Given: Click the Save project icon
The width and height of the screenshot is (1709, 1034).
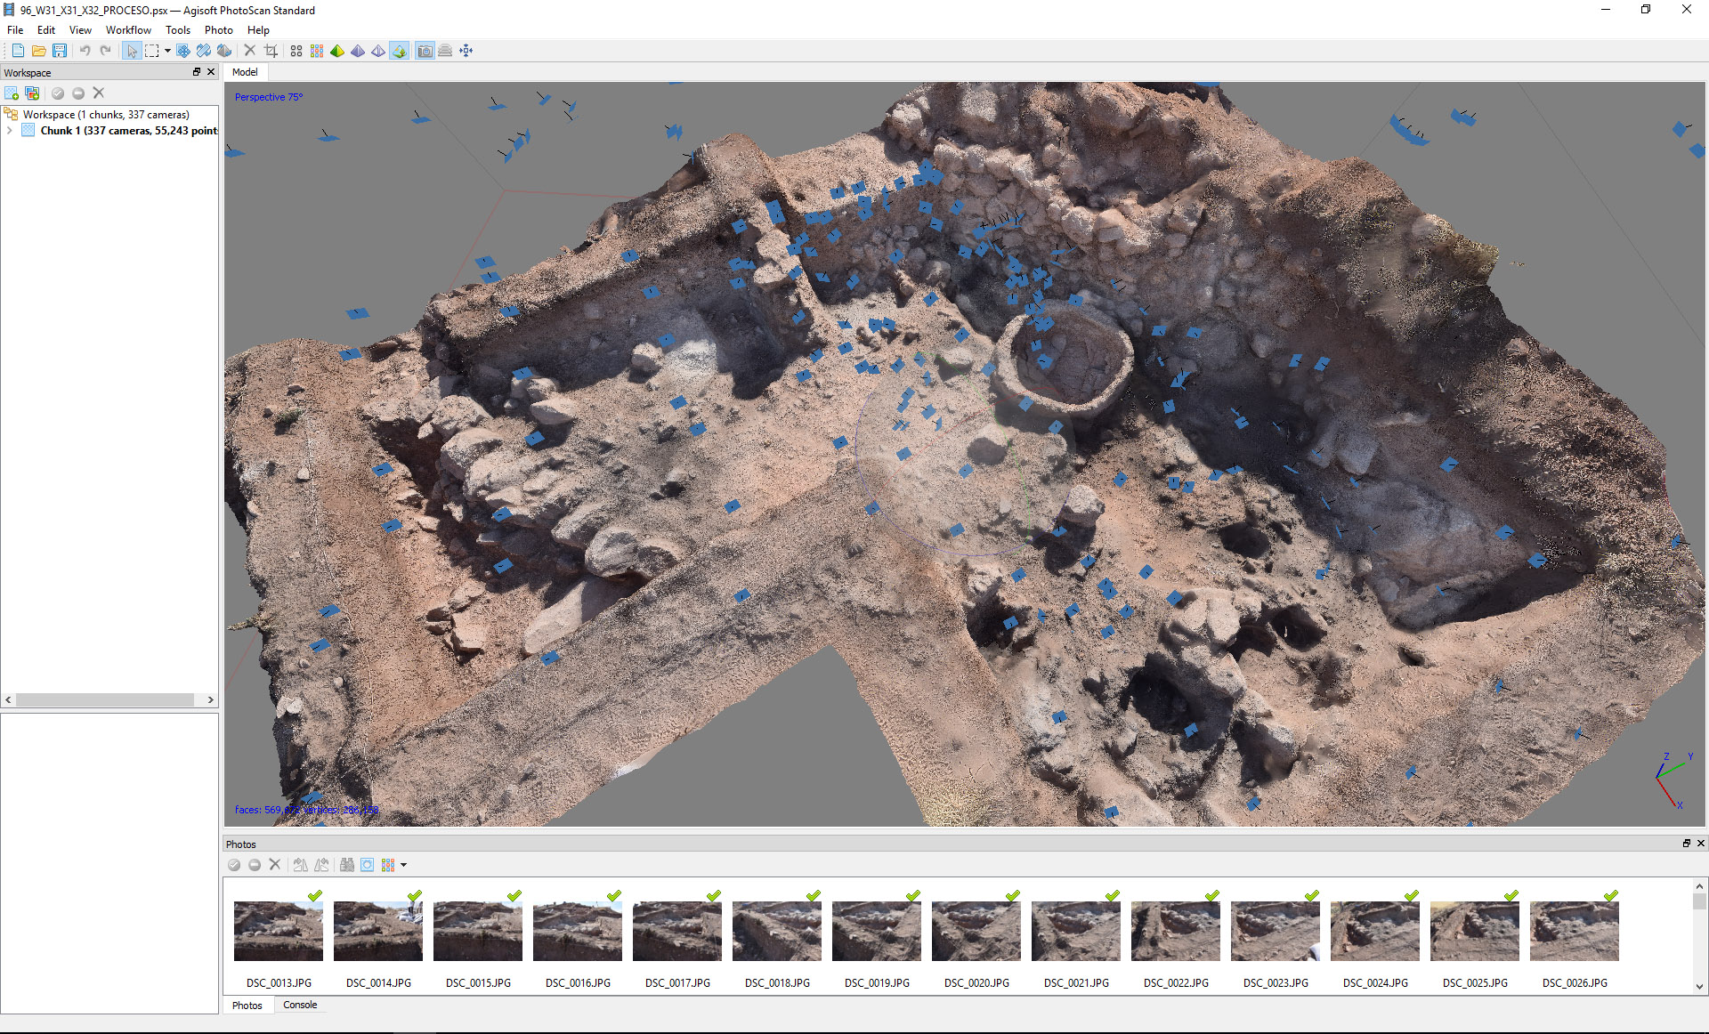Looking at the screenshot, I should (60, 51).
